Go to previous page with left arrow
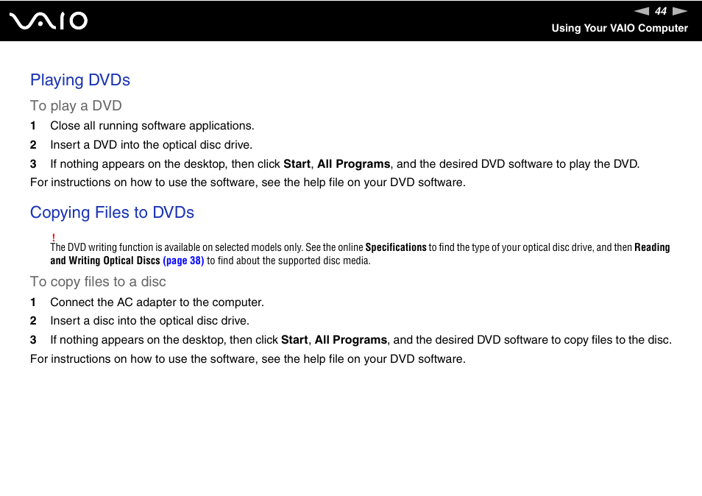 click(x=642, y=11)
